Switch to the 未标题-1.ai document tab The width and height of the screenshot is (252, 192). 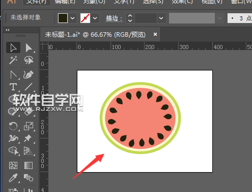click(95, 35)
